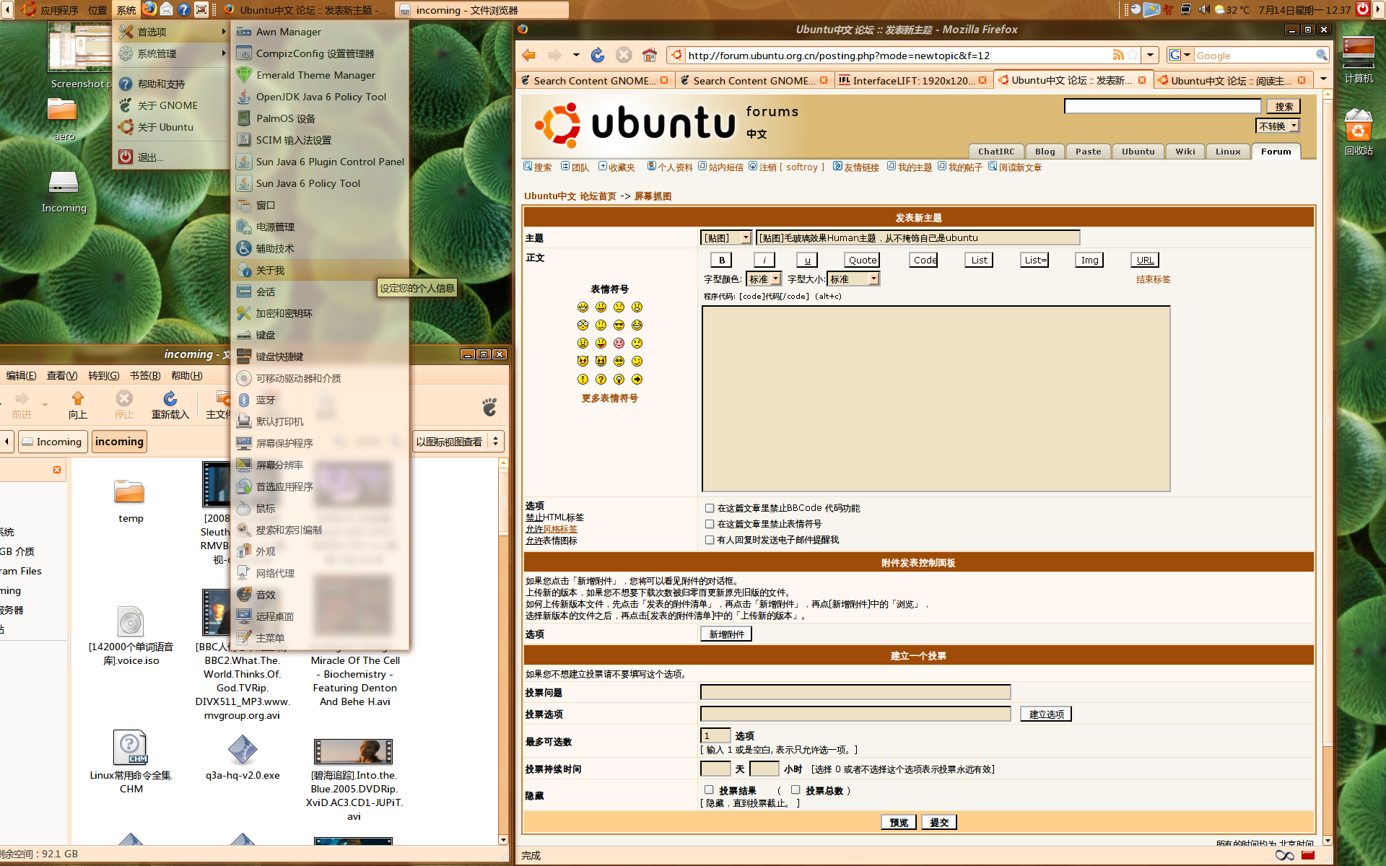
Task: Insert the arrow emoticon
Action: 637,380
